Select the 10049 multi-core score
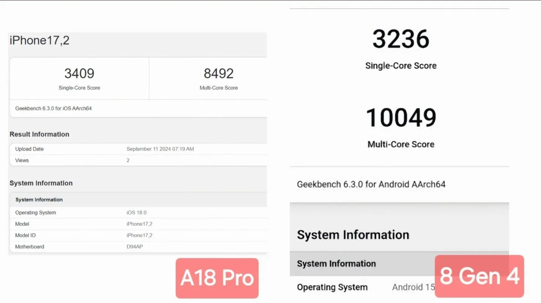This screenshot has height=303, width=541. point(401,117)
